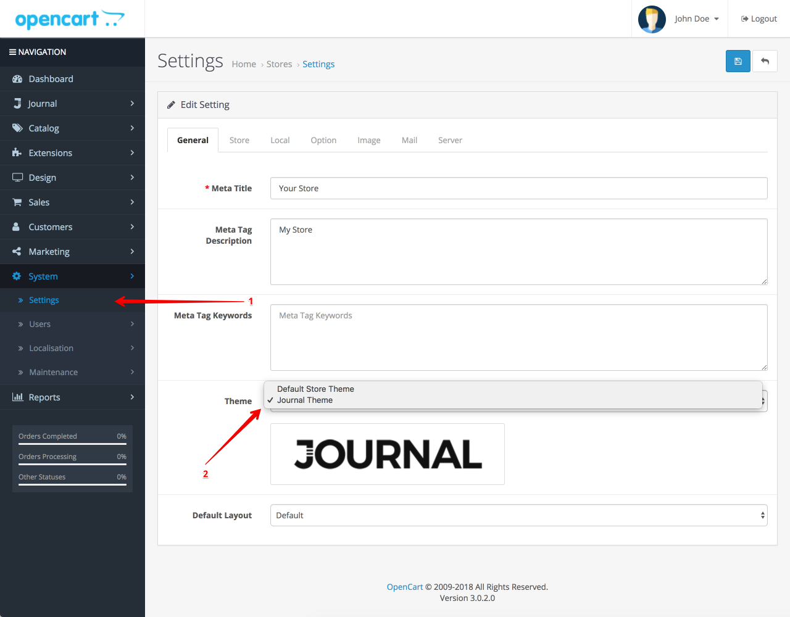Click the Orders Processing progress bar
790x617 pixels.
72,464
